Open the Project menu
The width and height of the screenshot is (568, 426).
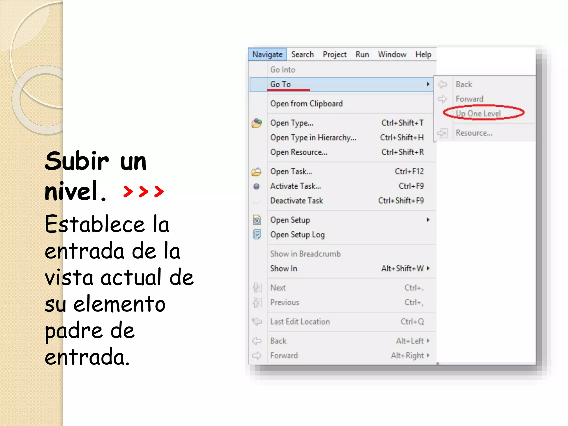click(x=334, y=54)
